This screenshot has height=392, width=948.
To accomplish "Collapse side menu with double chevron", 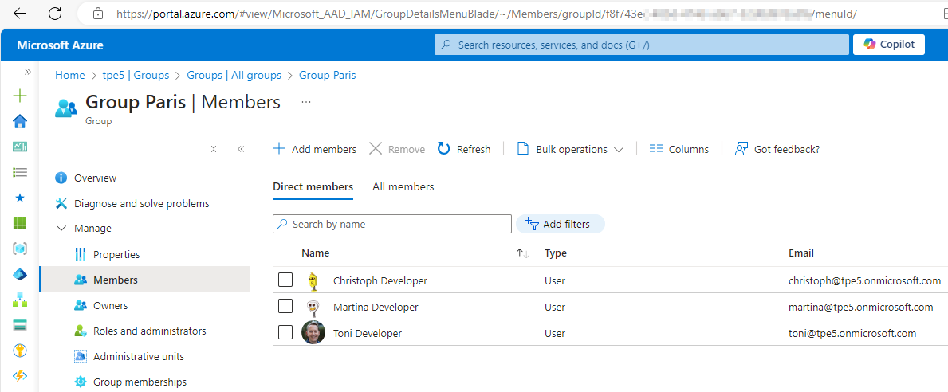I will (x=241, y=149).
